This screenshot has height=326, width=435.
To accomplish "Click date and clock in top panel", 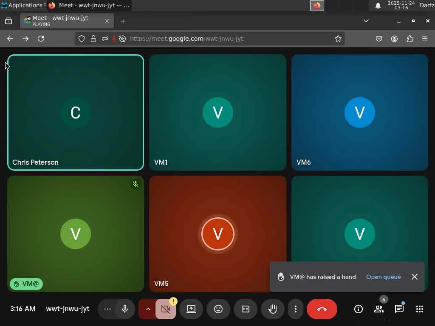I will click(x=401, y=5).
